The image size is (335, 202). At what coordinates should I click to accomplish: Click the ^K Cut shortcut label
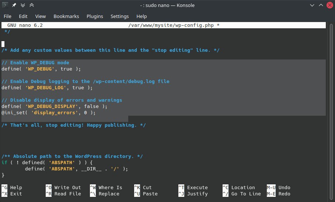[143, 188]
